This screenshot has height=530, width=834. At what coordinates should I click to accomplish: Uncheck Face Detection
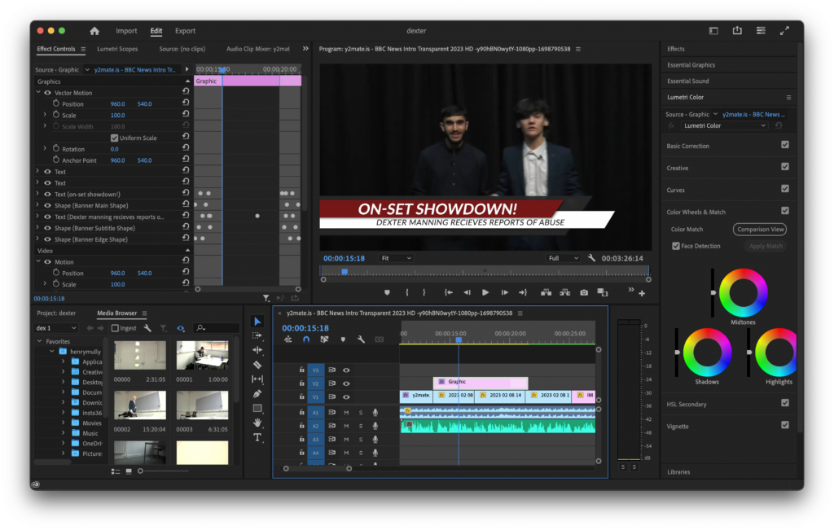(x=675, y=246)
